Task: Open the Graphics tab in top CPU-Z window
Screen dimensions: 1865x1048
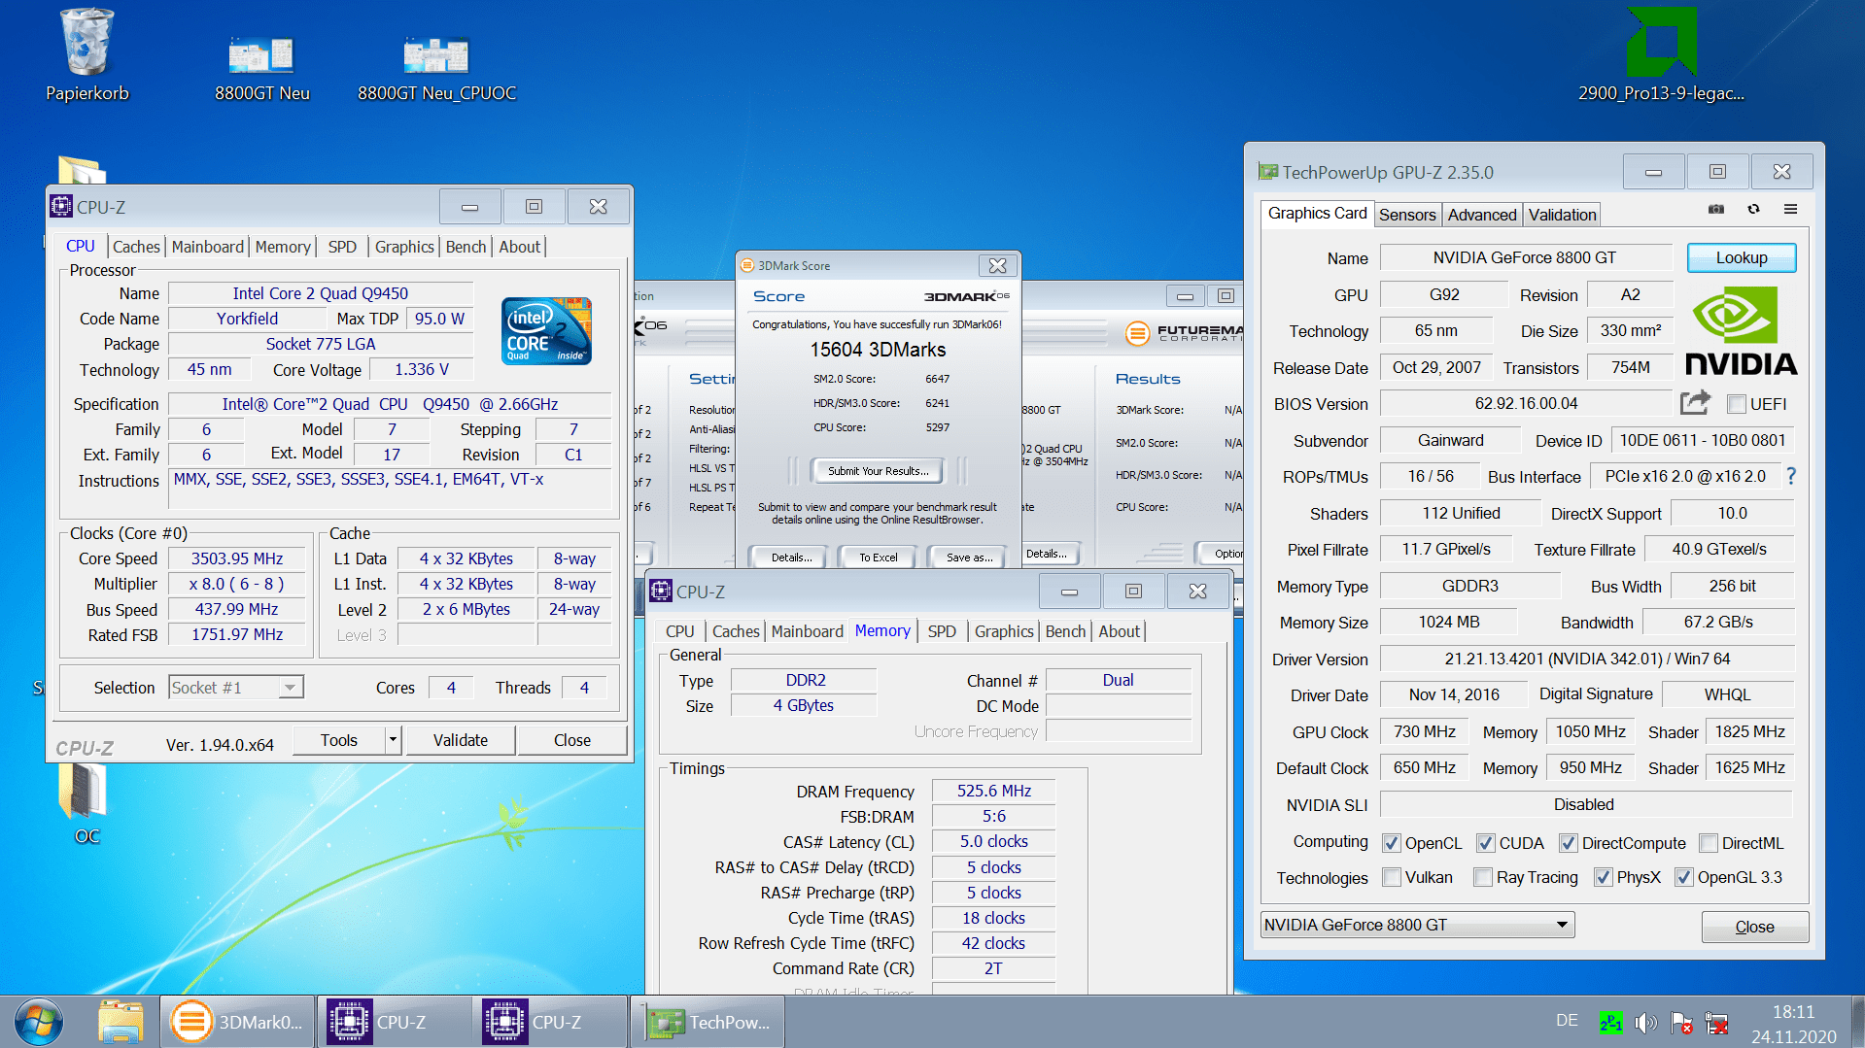Action: pos(404,247)
